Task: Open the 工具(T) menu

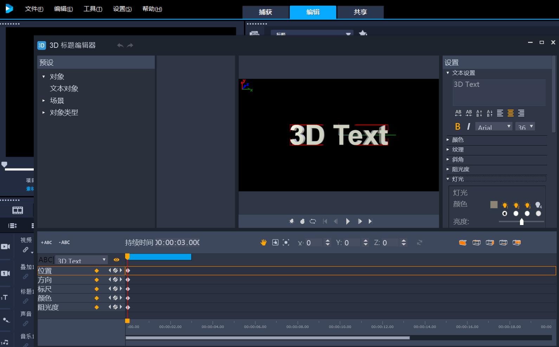Action: point(93,9)
